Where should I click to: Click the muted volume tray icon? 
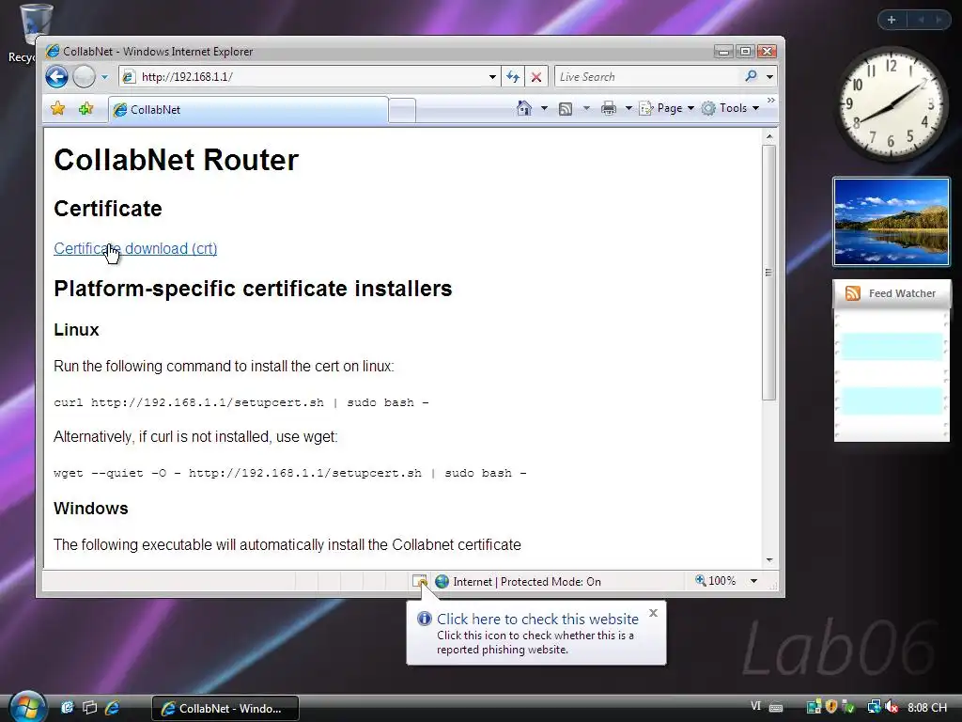coord(892,708)
